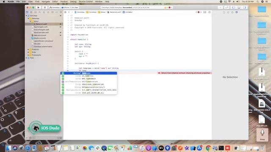Open the iPhone 11 Pro Max device selector
The width and height of the screenshot is (271, 152).
(70, 8)
